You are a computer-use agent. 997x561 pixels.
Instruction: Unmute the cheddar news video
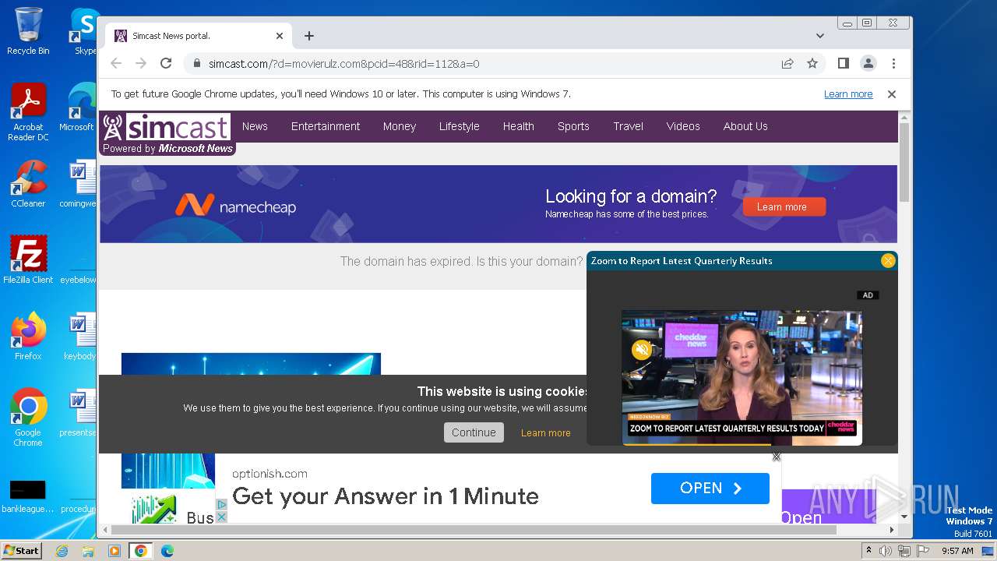(x=642, y=350)
